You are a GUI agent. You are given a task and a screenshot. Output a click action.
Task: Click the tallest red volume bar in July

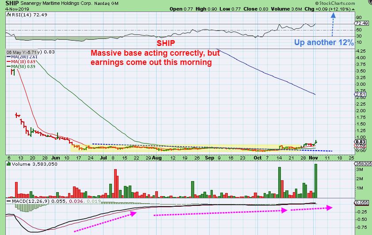coord(115,184)
